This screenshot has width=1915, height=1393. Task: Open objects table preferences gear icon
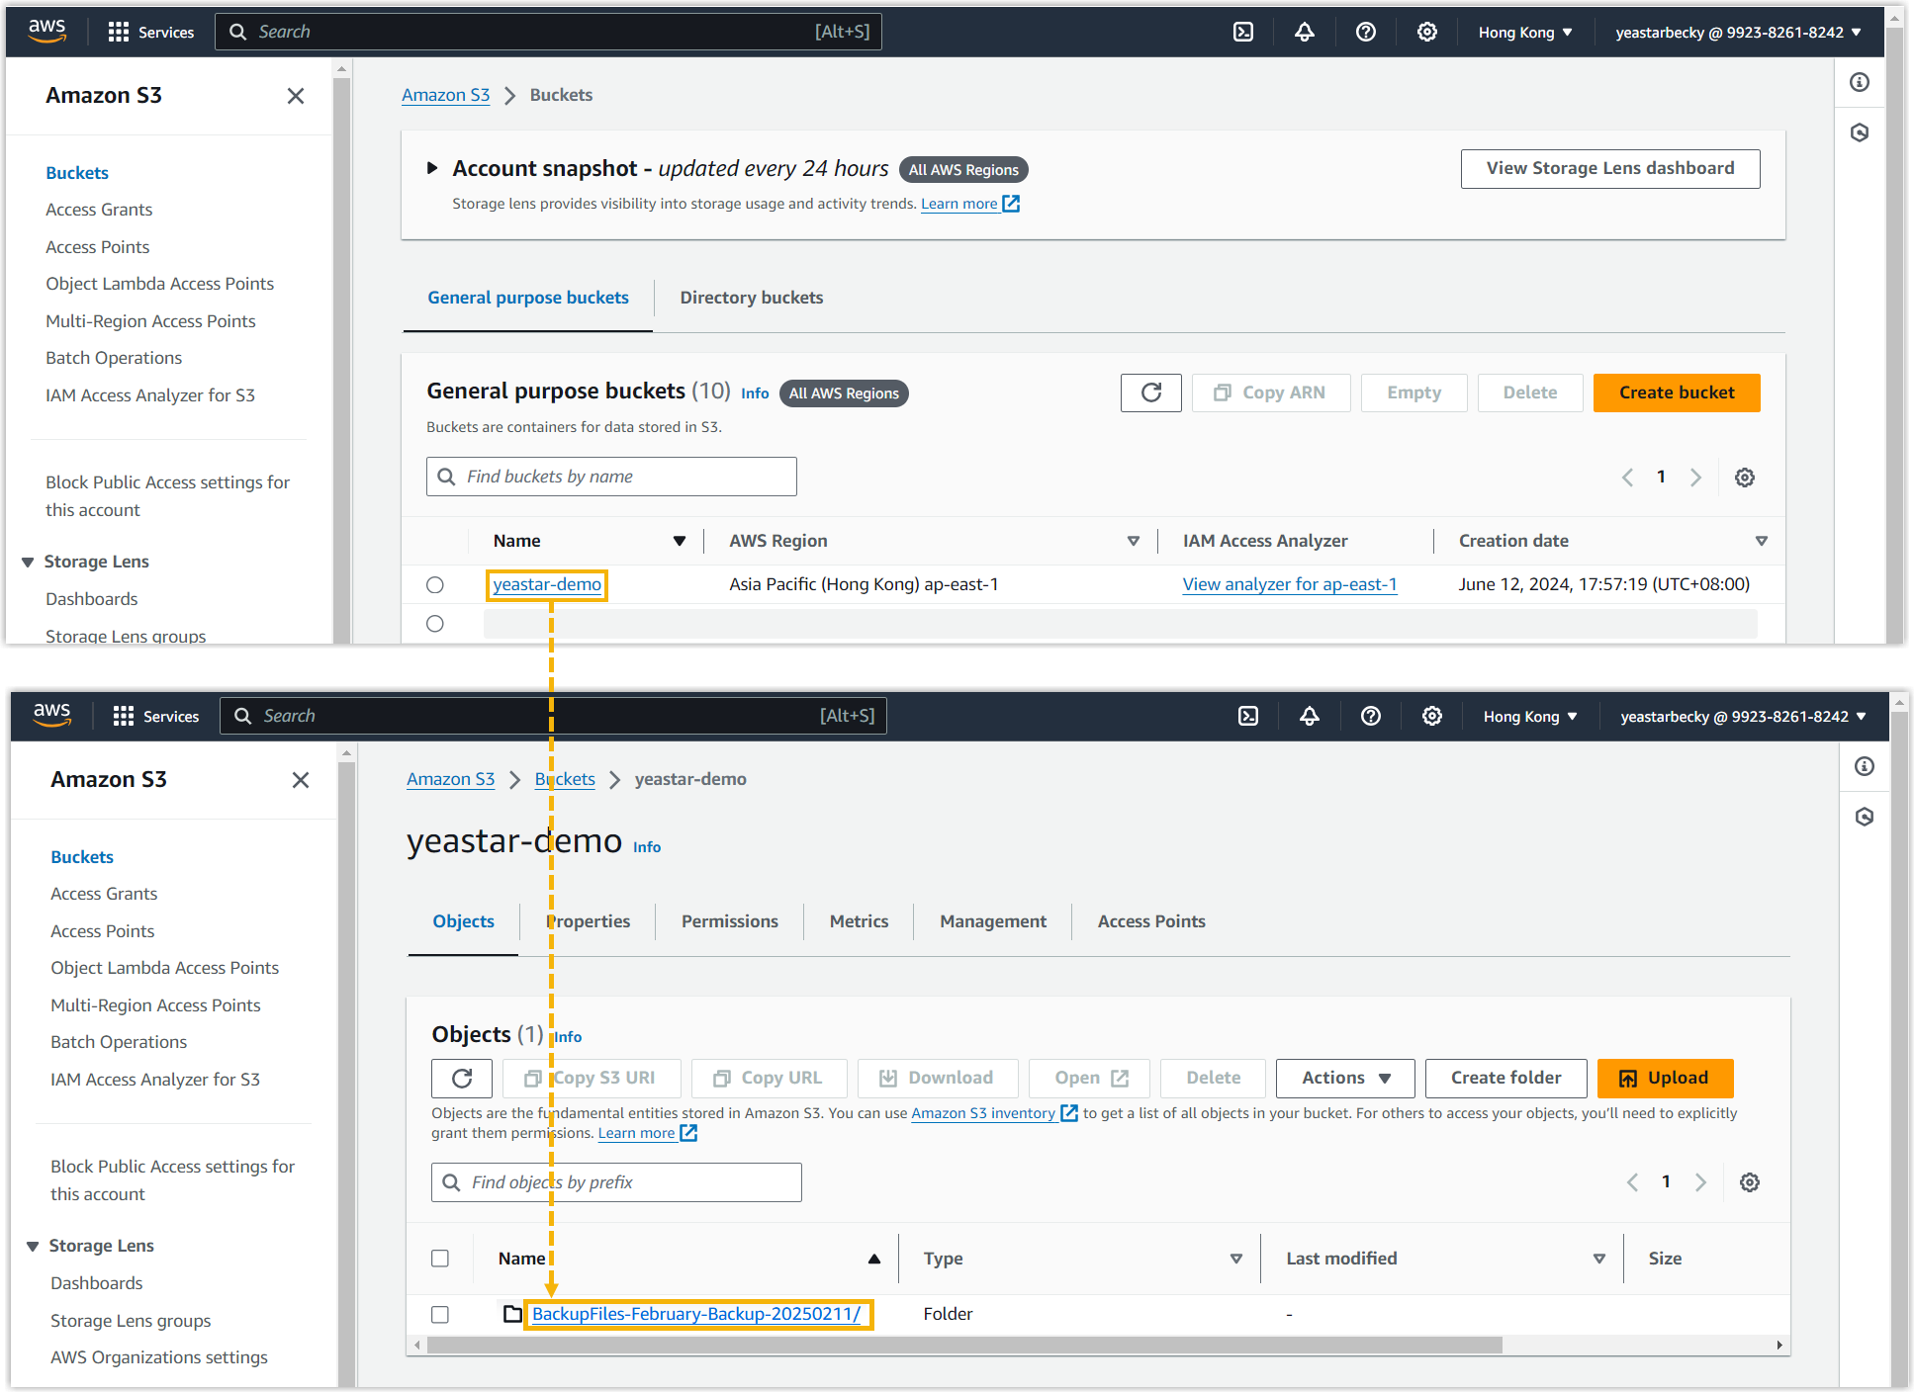[x=1750, y=1182]
